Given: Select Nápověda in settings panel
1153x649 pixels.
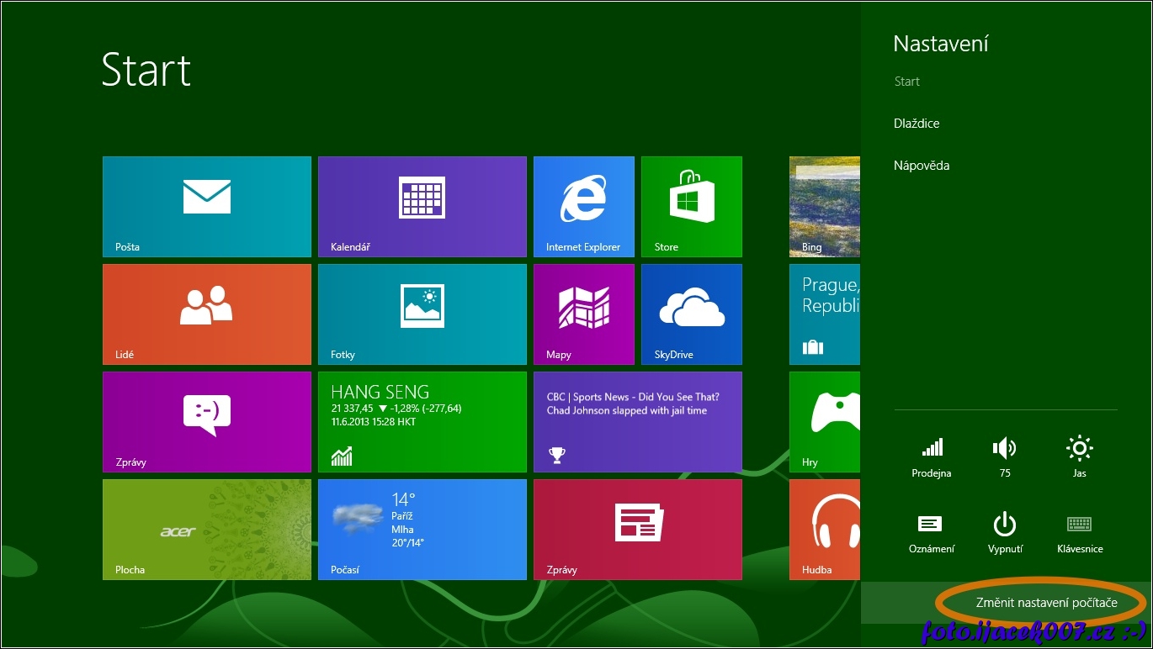Looking at the screenshot, I should [922, 166].
